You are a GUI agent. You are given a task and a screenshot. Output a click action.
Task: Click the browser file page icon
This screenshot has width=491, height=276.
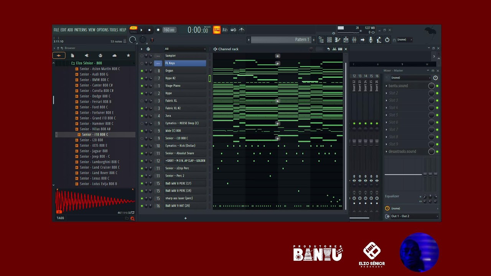coord(72,56)
